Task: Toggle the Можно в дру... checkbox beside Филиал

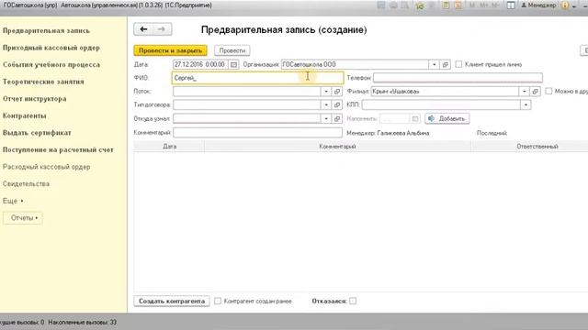Action: coord(548,91)
